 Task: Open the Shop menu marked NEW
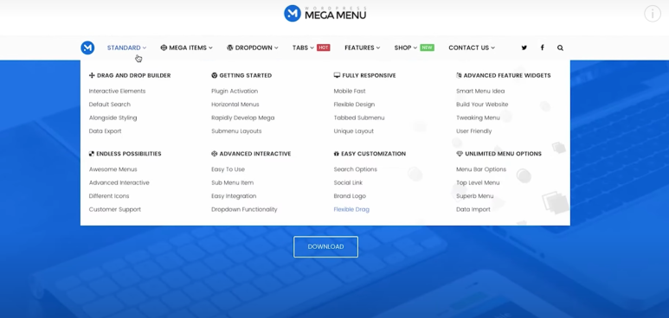click(x=414, y=48)
